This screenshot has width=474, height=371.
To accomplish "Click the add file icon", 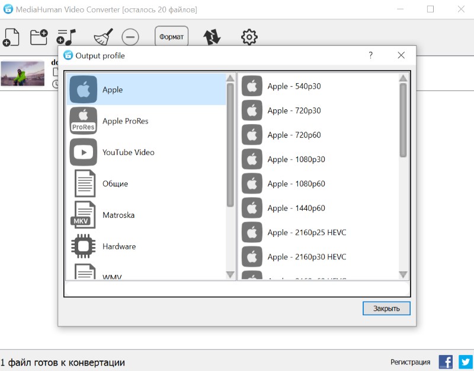I will tap(11, 37).
